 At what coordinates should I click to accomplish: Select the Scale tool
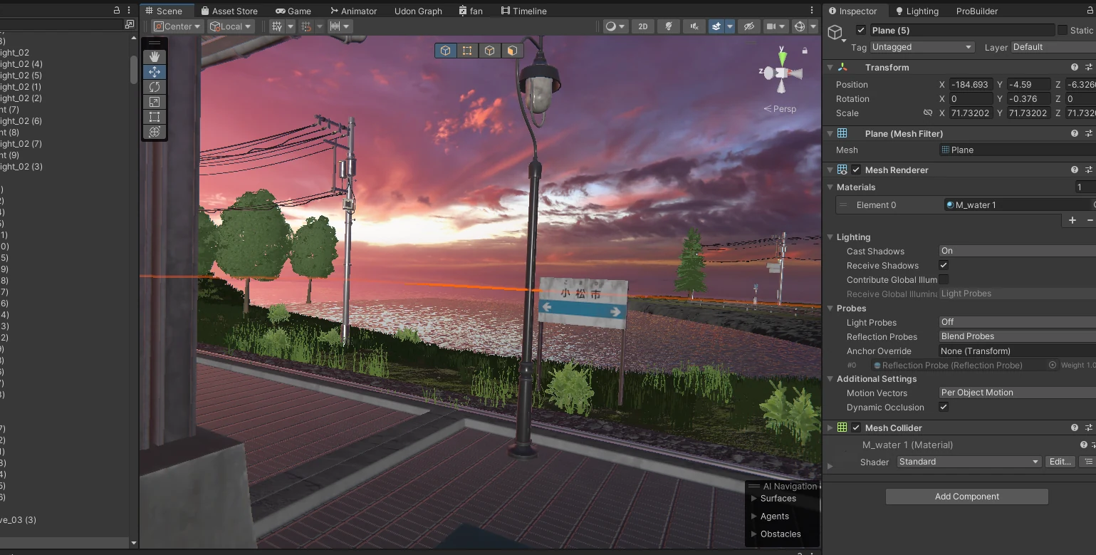(155, 102)
